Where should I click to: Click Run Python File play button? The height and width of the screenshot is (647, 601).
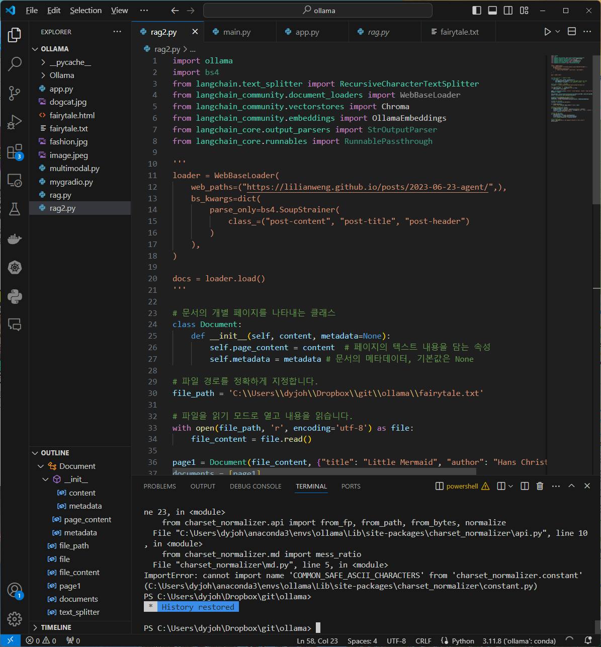coord(547,32)
